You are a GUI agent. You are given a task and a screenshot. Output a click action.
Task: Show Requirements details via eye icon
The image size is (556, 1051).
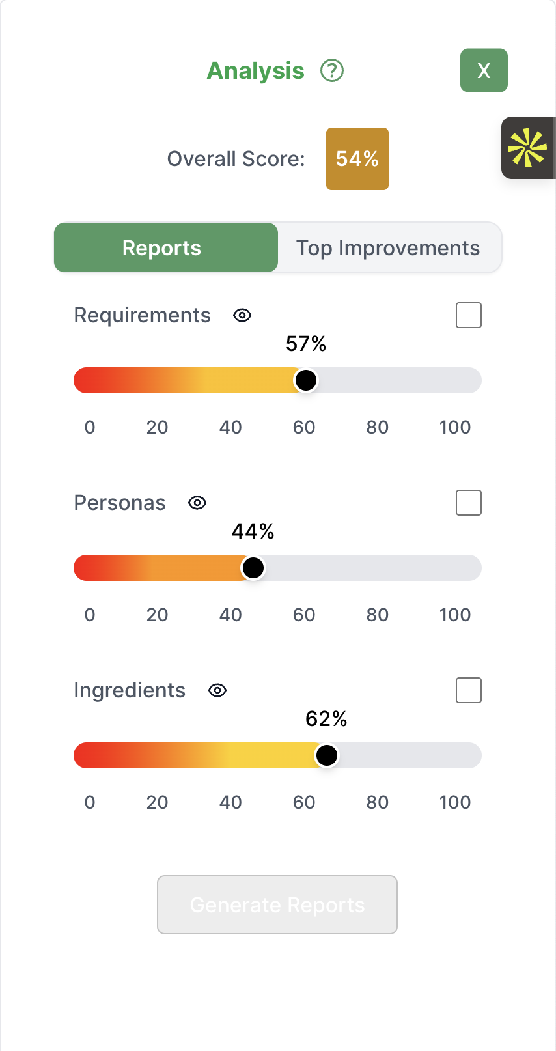pos(242,315)
